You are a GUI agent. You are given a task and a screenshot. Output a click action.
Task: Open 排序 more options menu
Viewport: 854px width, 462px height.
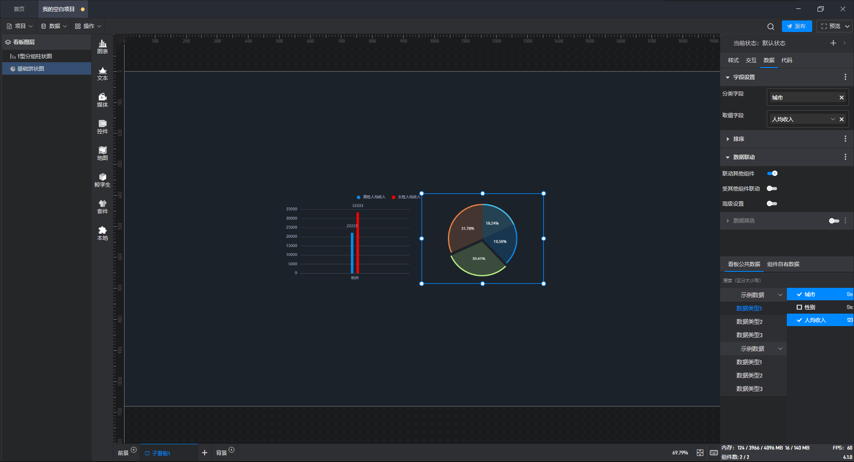(845, 139)
